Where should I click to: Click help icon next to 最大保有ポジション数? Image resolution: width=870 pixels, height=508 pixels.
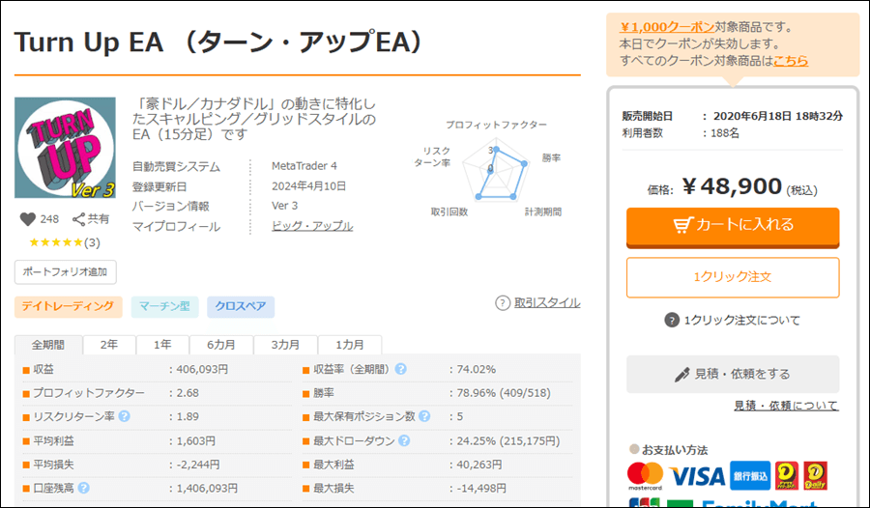point(423,417)
